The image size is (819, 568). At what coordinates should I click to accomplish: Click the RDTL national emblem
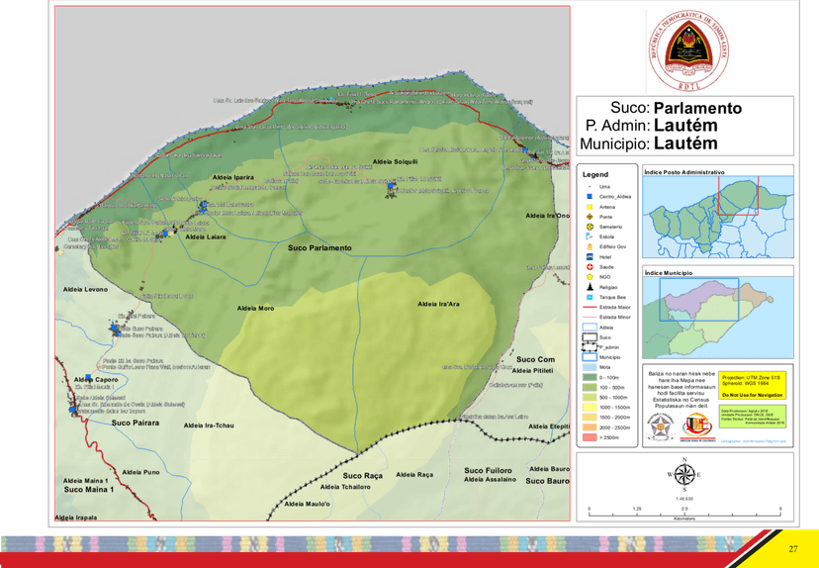coord(689,50)
